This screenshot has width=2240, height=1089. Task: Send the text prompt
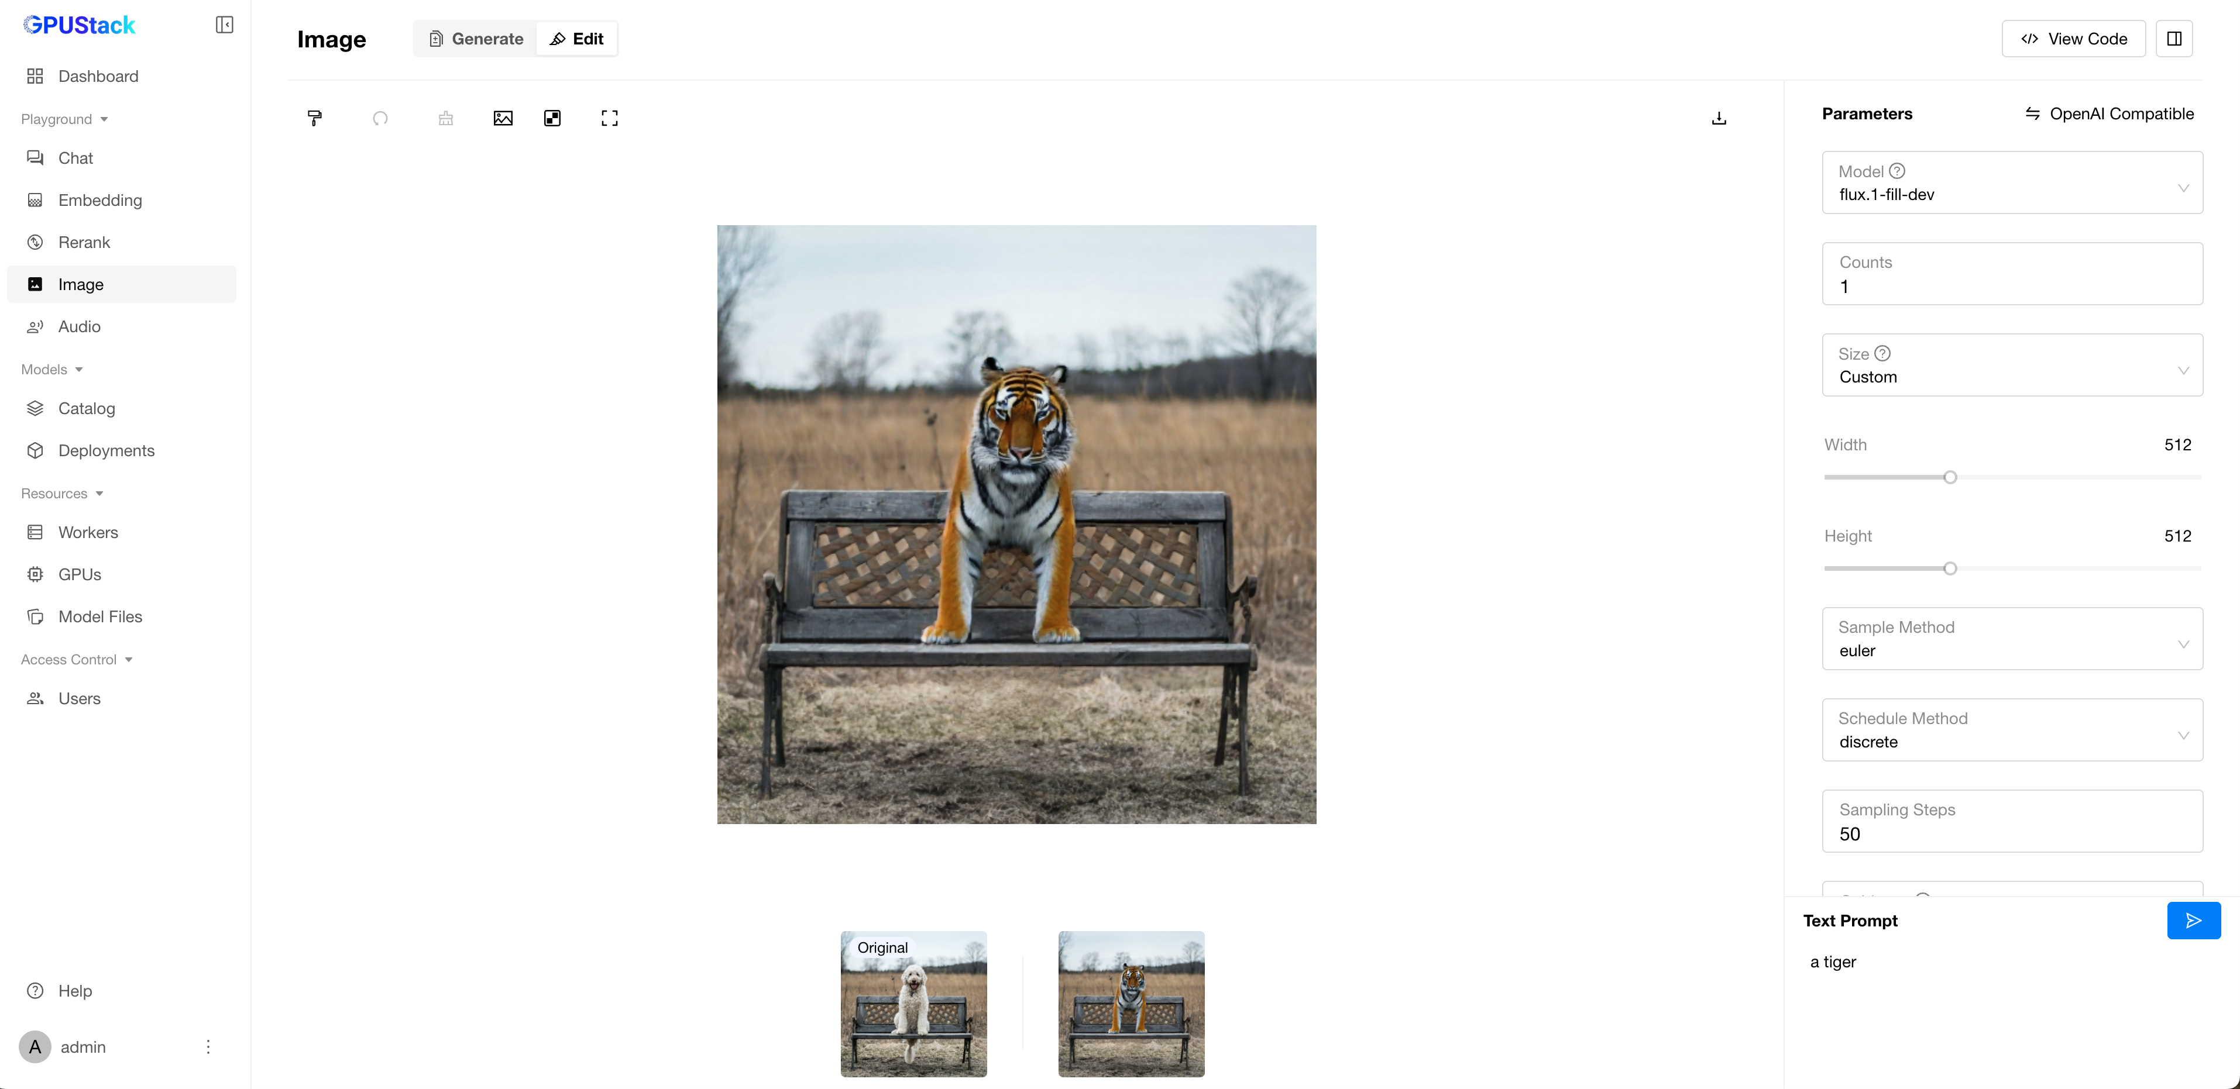pyautogui.click(x=2193, y=921)
